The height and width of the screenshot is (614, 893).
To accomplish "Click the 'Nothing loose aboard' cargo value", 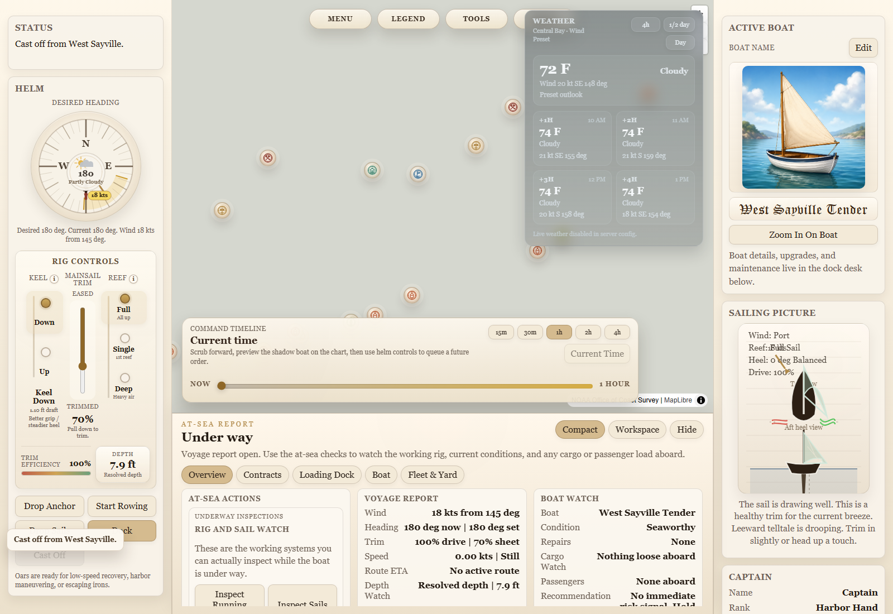I will click(646, 557).
